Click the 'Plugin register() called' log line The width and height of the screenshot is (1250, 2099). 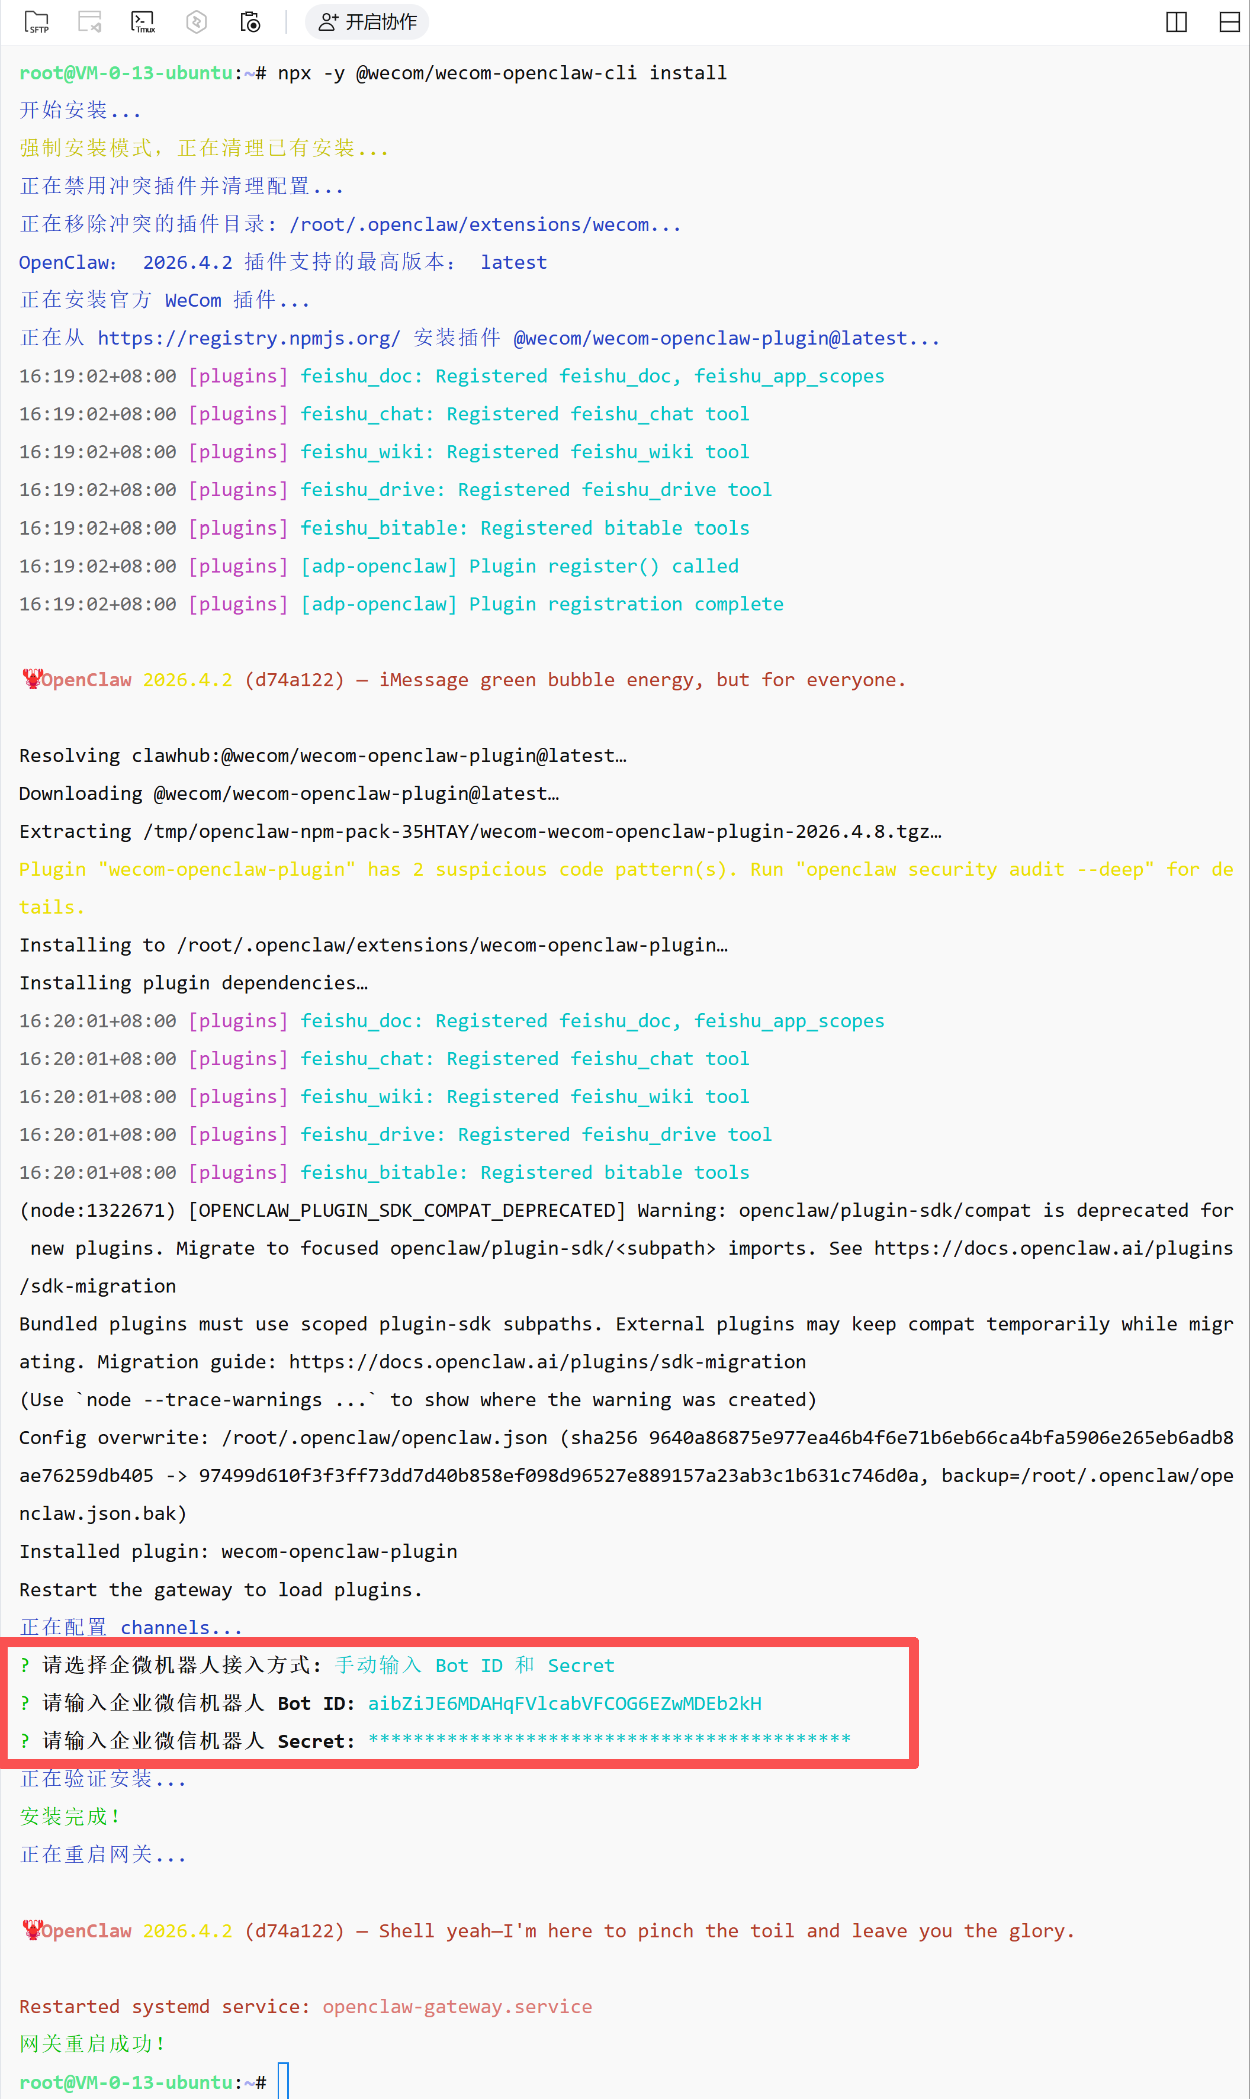pyautogui.click(x=378, y=566)
